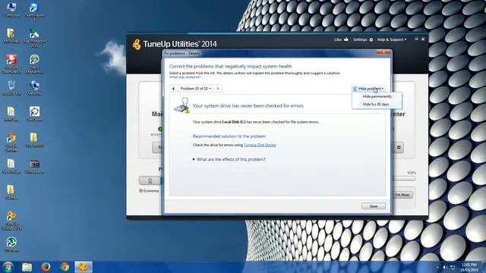Click the heading about system drive never checked

click(248, 106)
